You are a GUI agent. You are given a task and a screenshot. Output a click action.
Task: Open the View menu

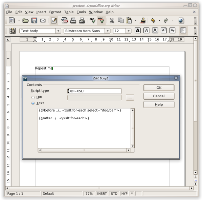pyautogui.click(x=29, y=12)
